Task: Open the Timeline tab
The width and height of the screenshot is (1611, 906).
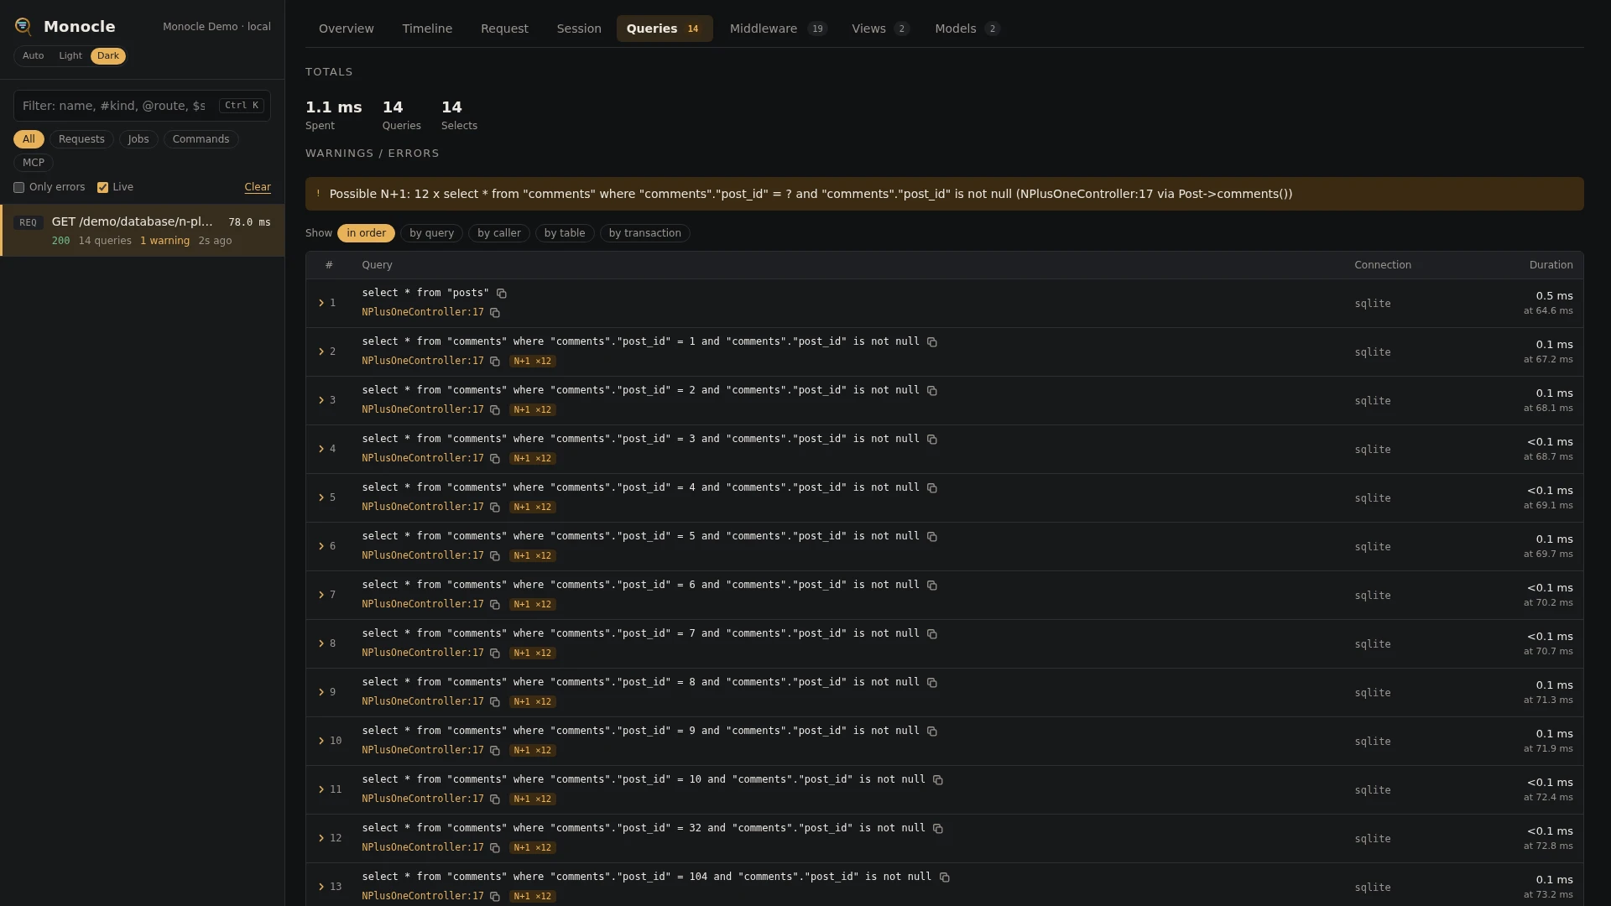Action: pos(427,29)
